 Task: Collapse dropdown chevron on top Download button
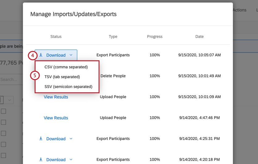(x=71, y=55)
